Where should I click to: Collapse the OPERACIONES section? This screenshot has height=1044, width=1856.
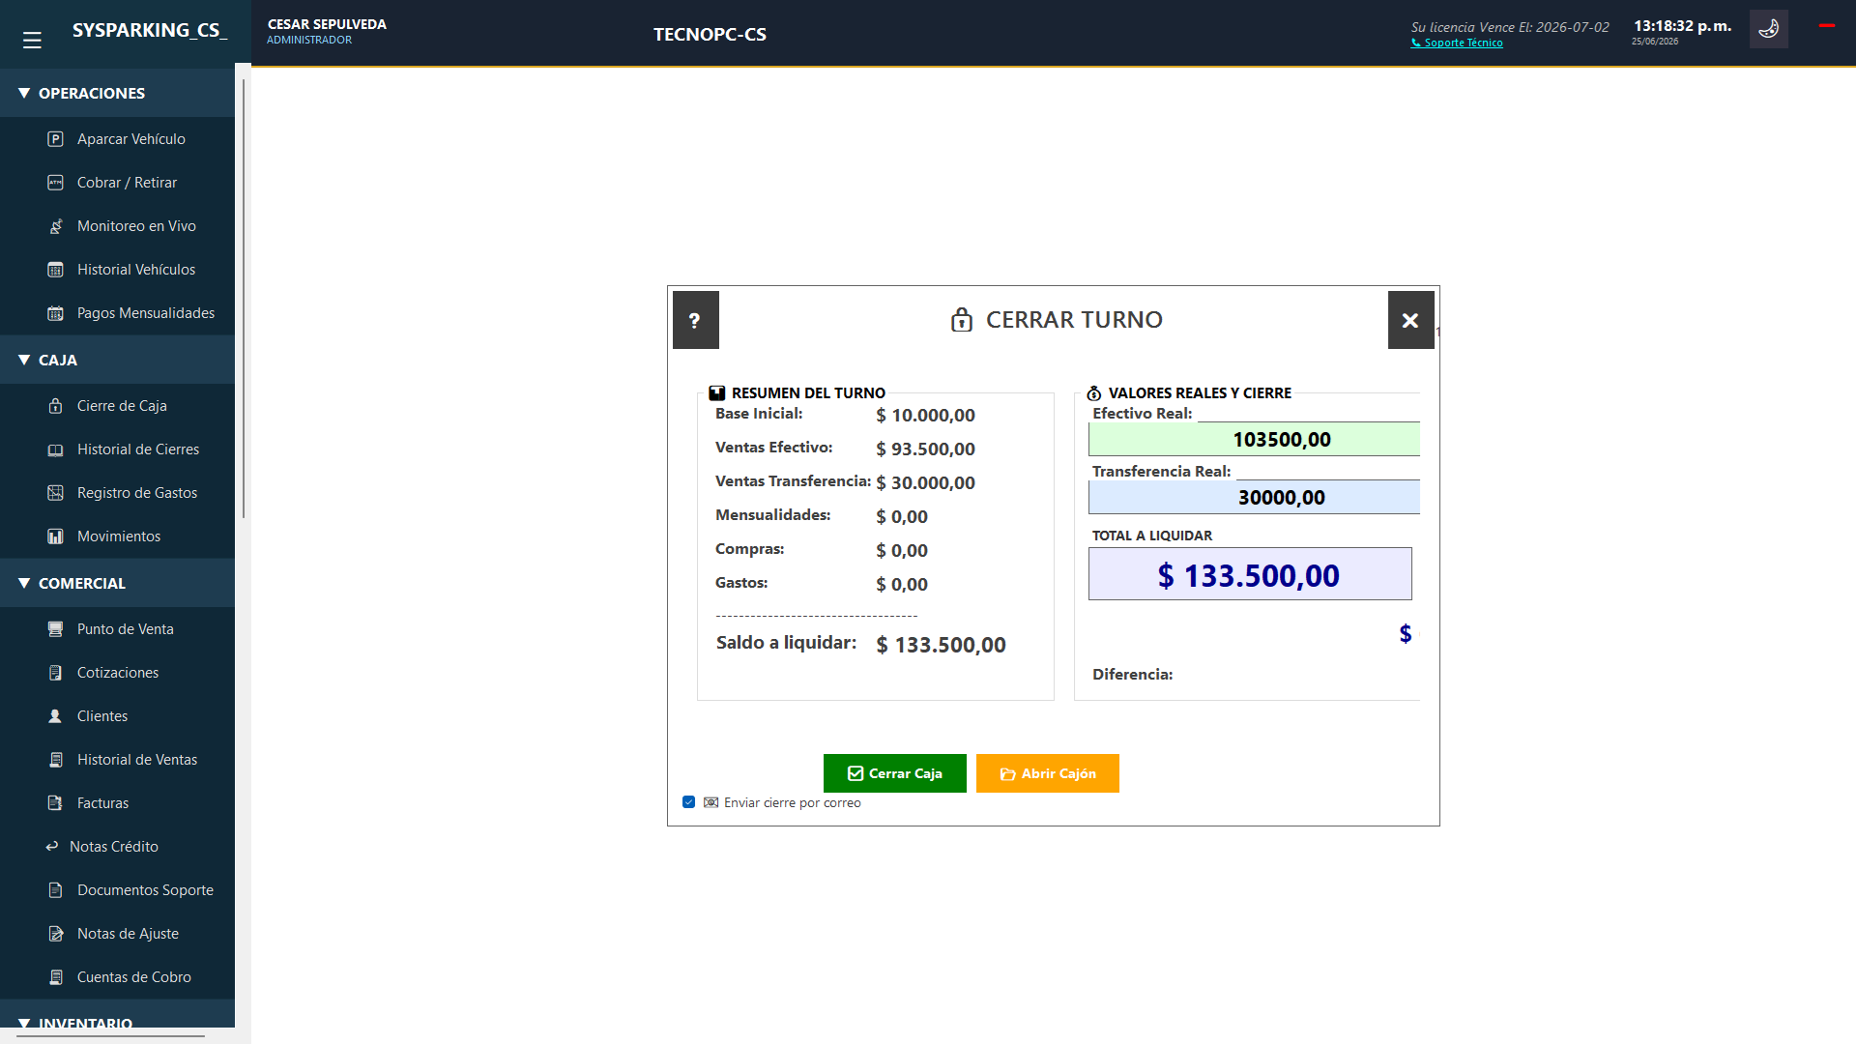[x=117, y=93]
